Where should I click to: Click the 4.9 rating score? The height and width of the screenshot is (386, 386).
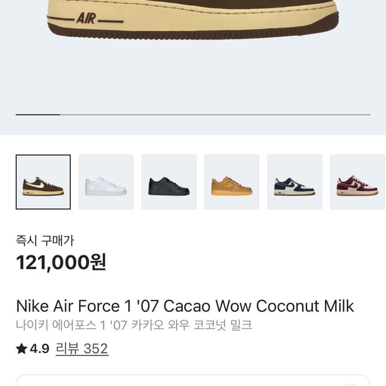(x=39, y=349)
